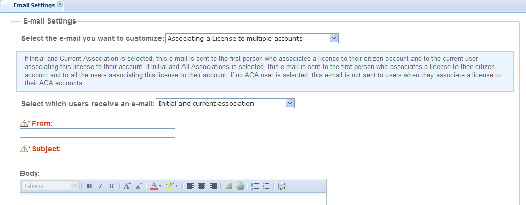
Task: Insert a numbered list
Action: point(255,186)
